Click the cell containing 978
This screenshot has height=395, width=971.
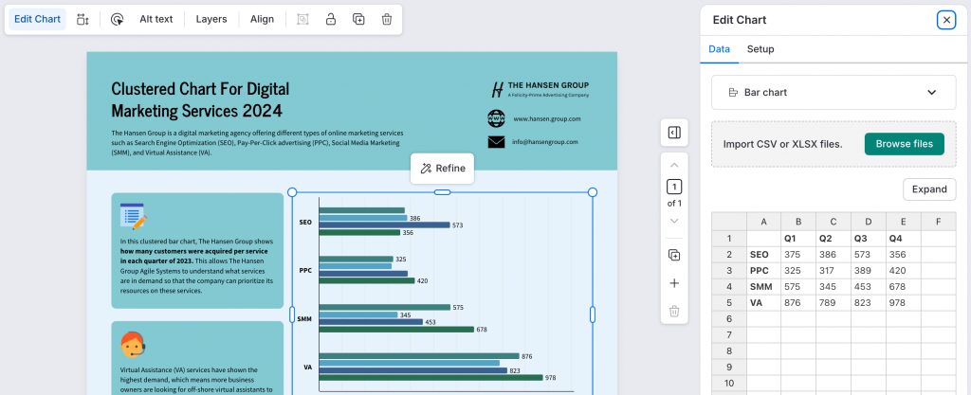click(904, 303)
